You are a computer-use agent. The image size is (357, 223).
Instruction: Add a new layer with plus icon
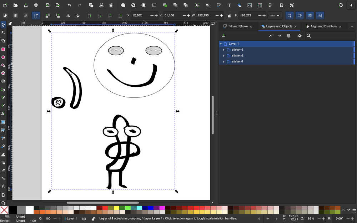[223, 36]
